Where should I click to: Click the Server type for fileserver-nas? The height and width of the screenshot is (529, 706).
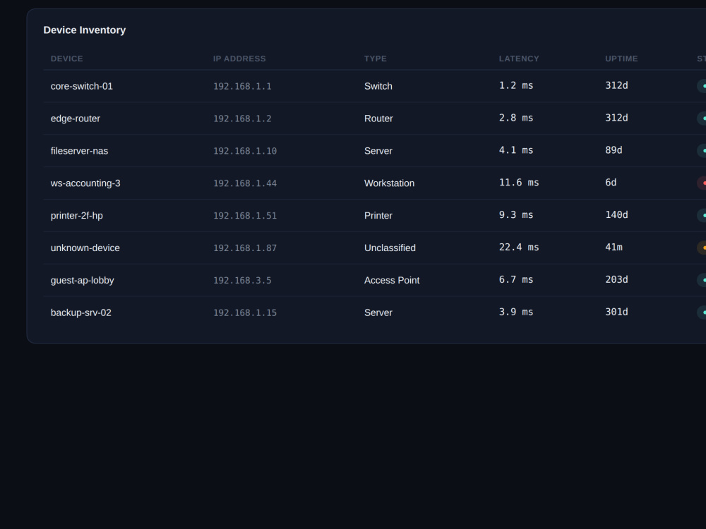click(x=378, y=151)
